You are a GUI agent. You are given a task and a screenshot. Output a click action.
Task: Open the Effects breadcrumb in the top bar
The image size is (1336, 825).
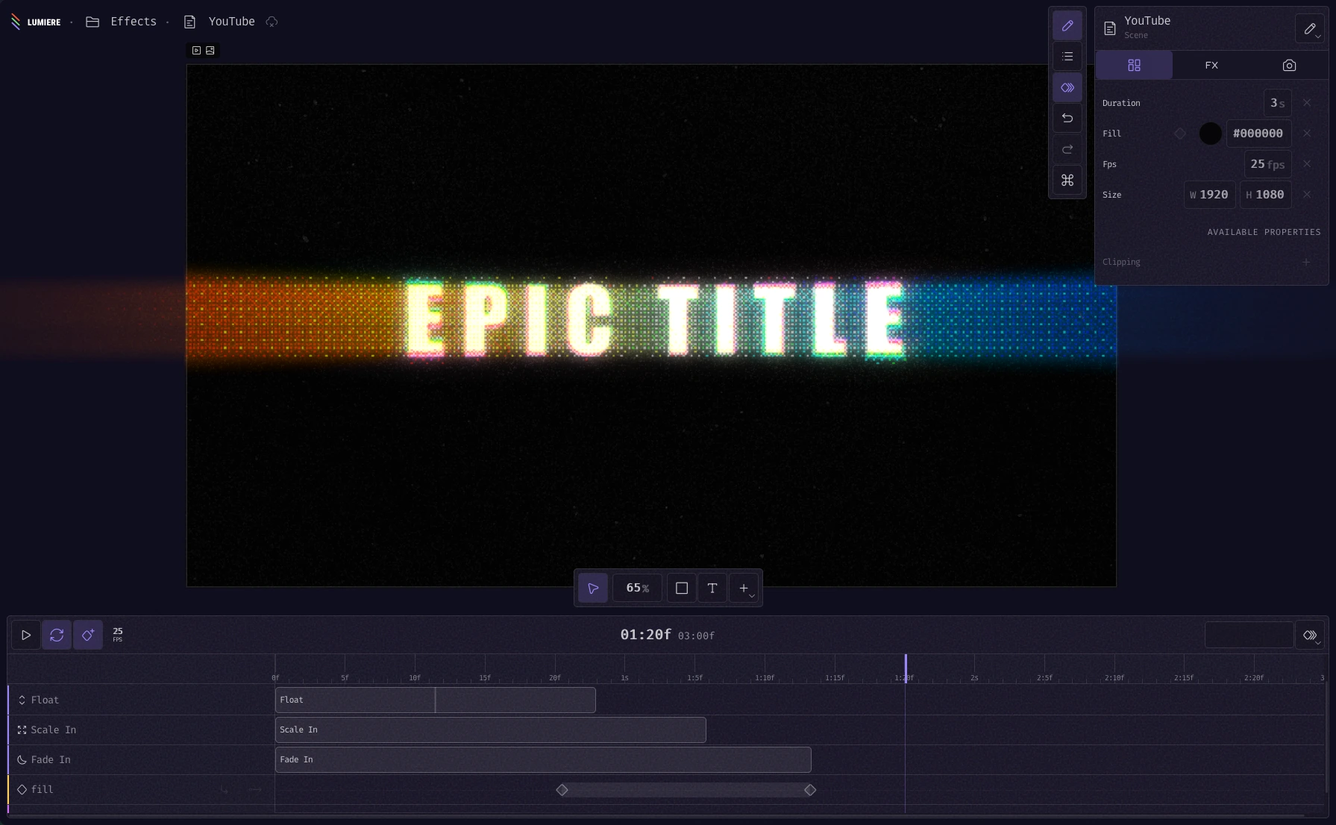(x=133, y=22)
